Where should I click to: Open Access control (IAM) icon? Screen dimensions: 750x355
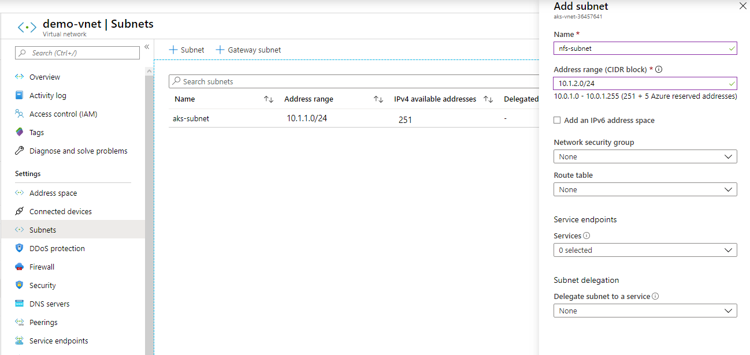coord(20,114)
